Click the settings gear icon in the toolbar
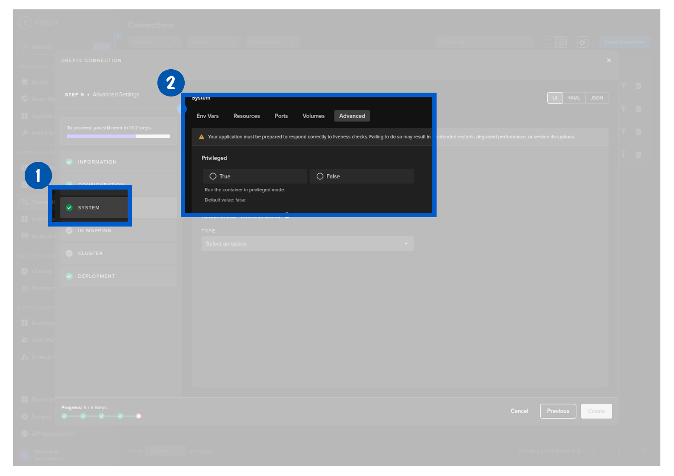 [x=583, y=42]
